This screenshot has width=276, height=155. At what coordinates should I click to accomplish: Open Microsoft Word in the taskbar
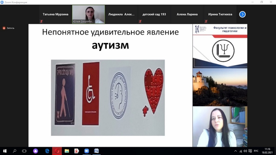click(96, 151)
